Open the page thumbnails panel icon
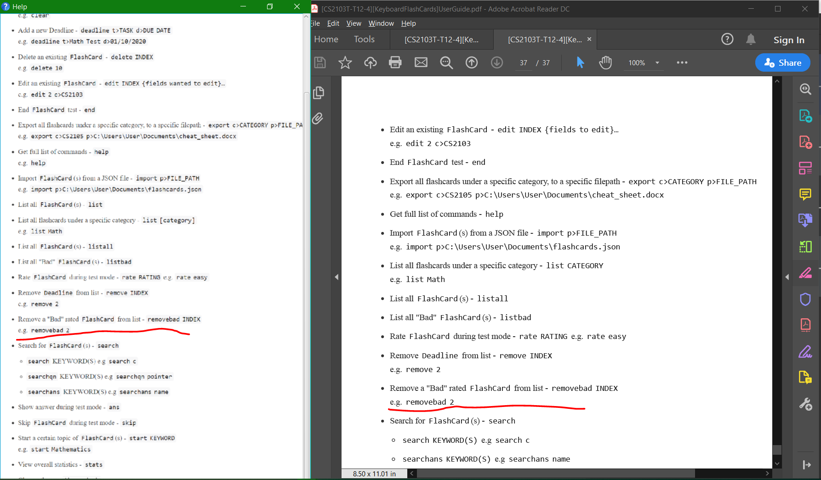This screenshot has width=821, height=480. (318, 93)
